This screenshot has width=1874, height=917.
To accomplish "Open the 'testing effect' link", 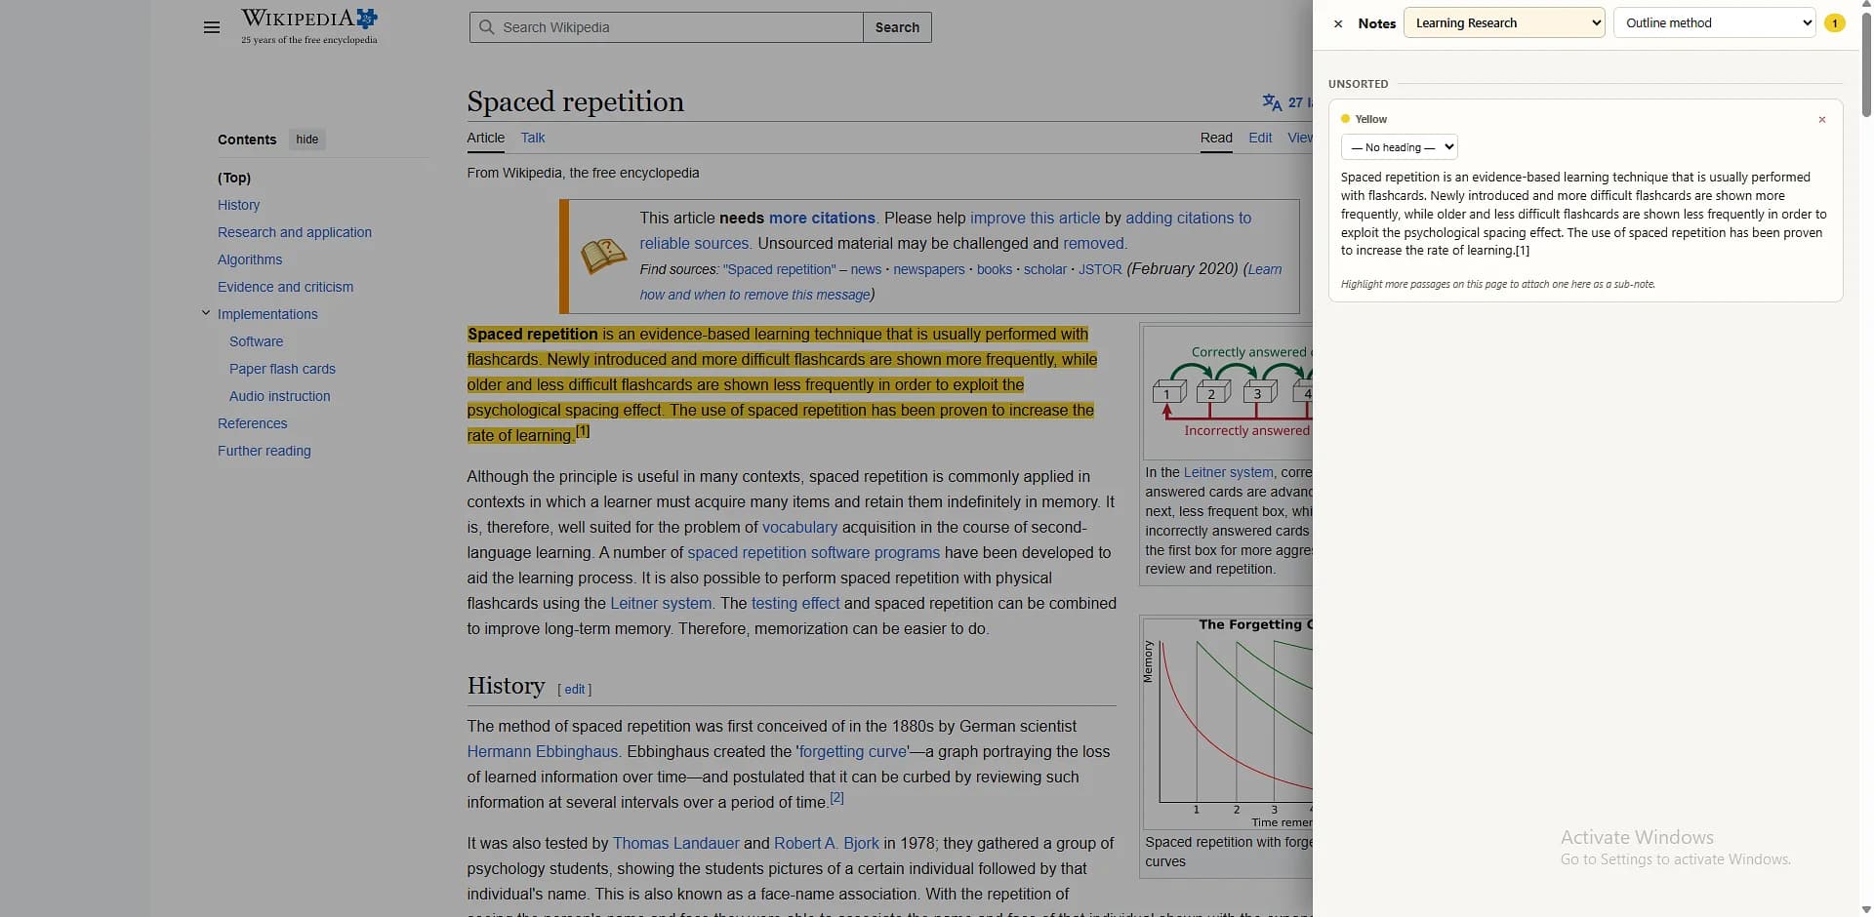I will [x=794, y=604].
